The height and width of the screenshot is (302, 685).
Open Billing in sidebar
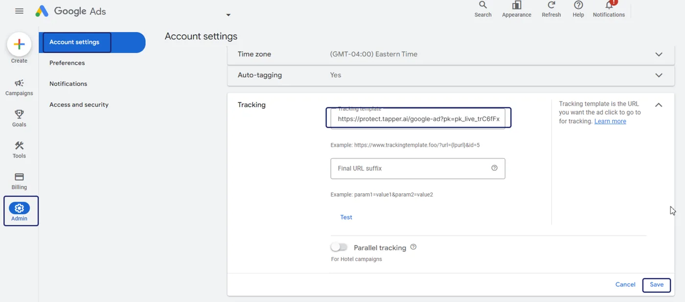[x=19, y=181]
